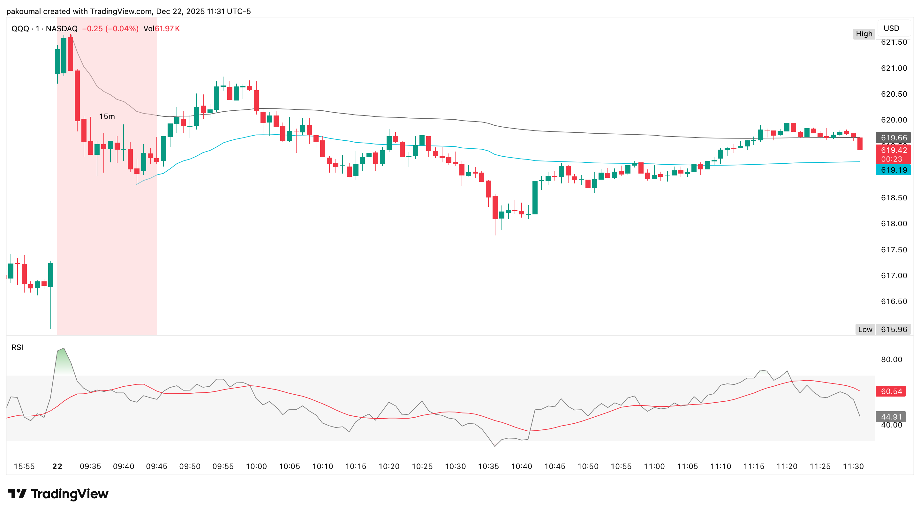The height and width of the screenshot is (513, 920).
Task: Click the TradingView logo at bottom left
Action: click(x=58, y=494)
